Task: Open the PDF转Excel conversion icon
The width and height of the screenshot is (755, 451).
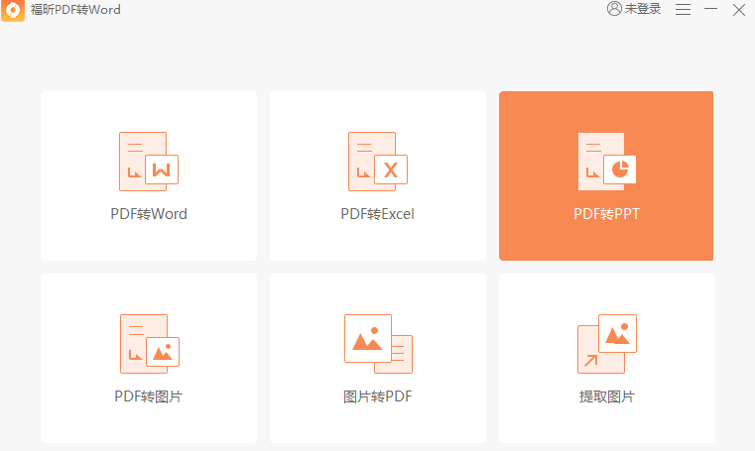Action: (378, 162)
